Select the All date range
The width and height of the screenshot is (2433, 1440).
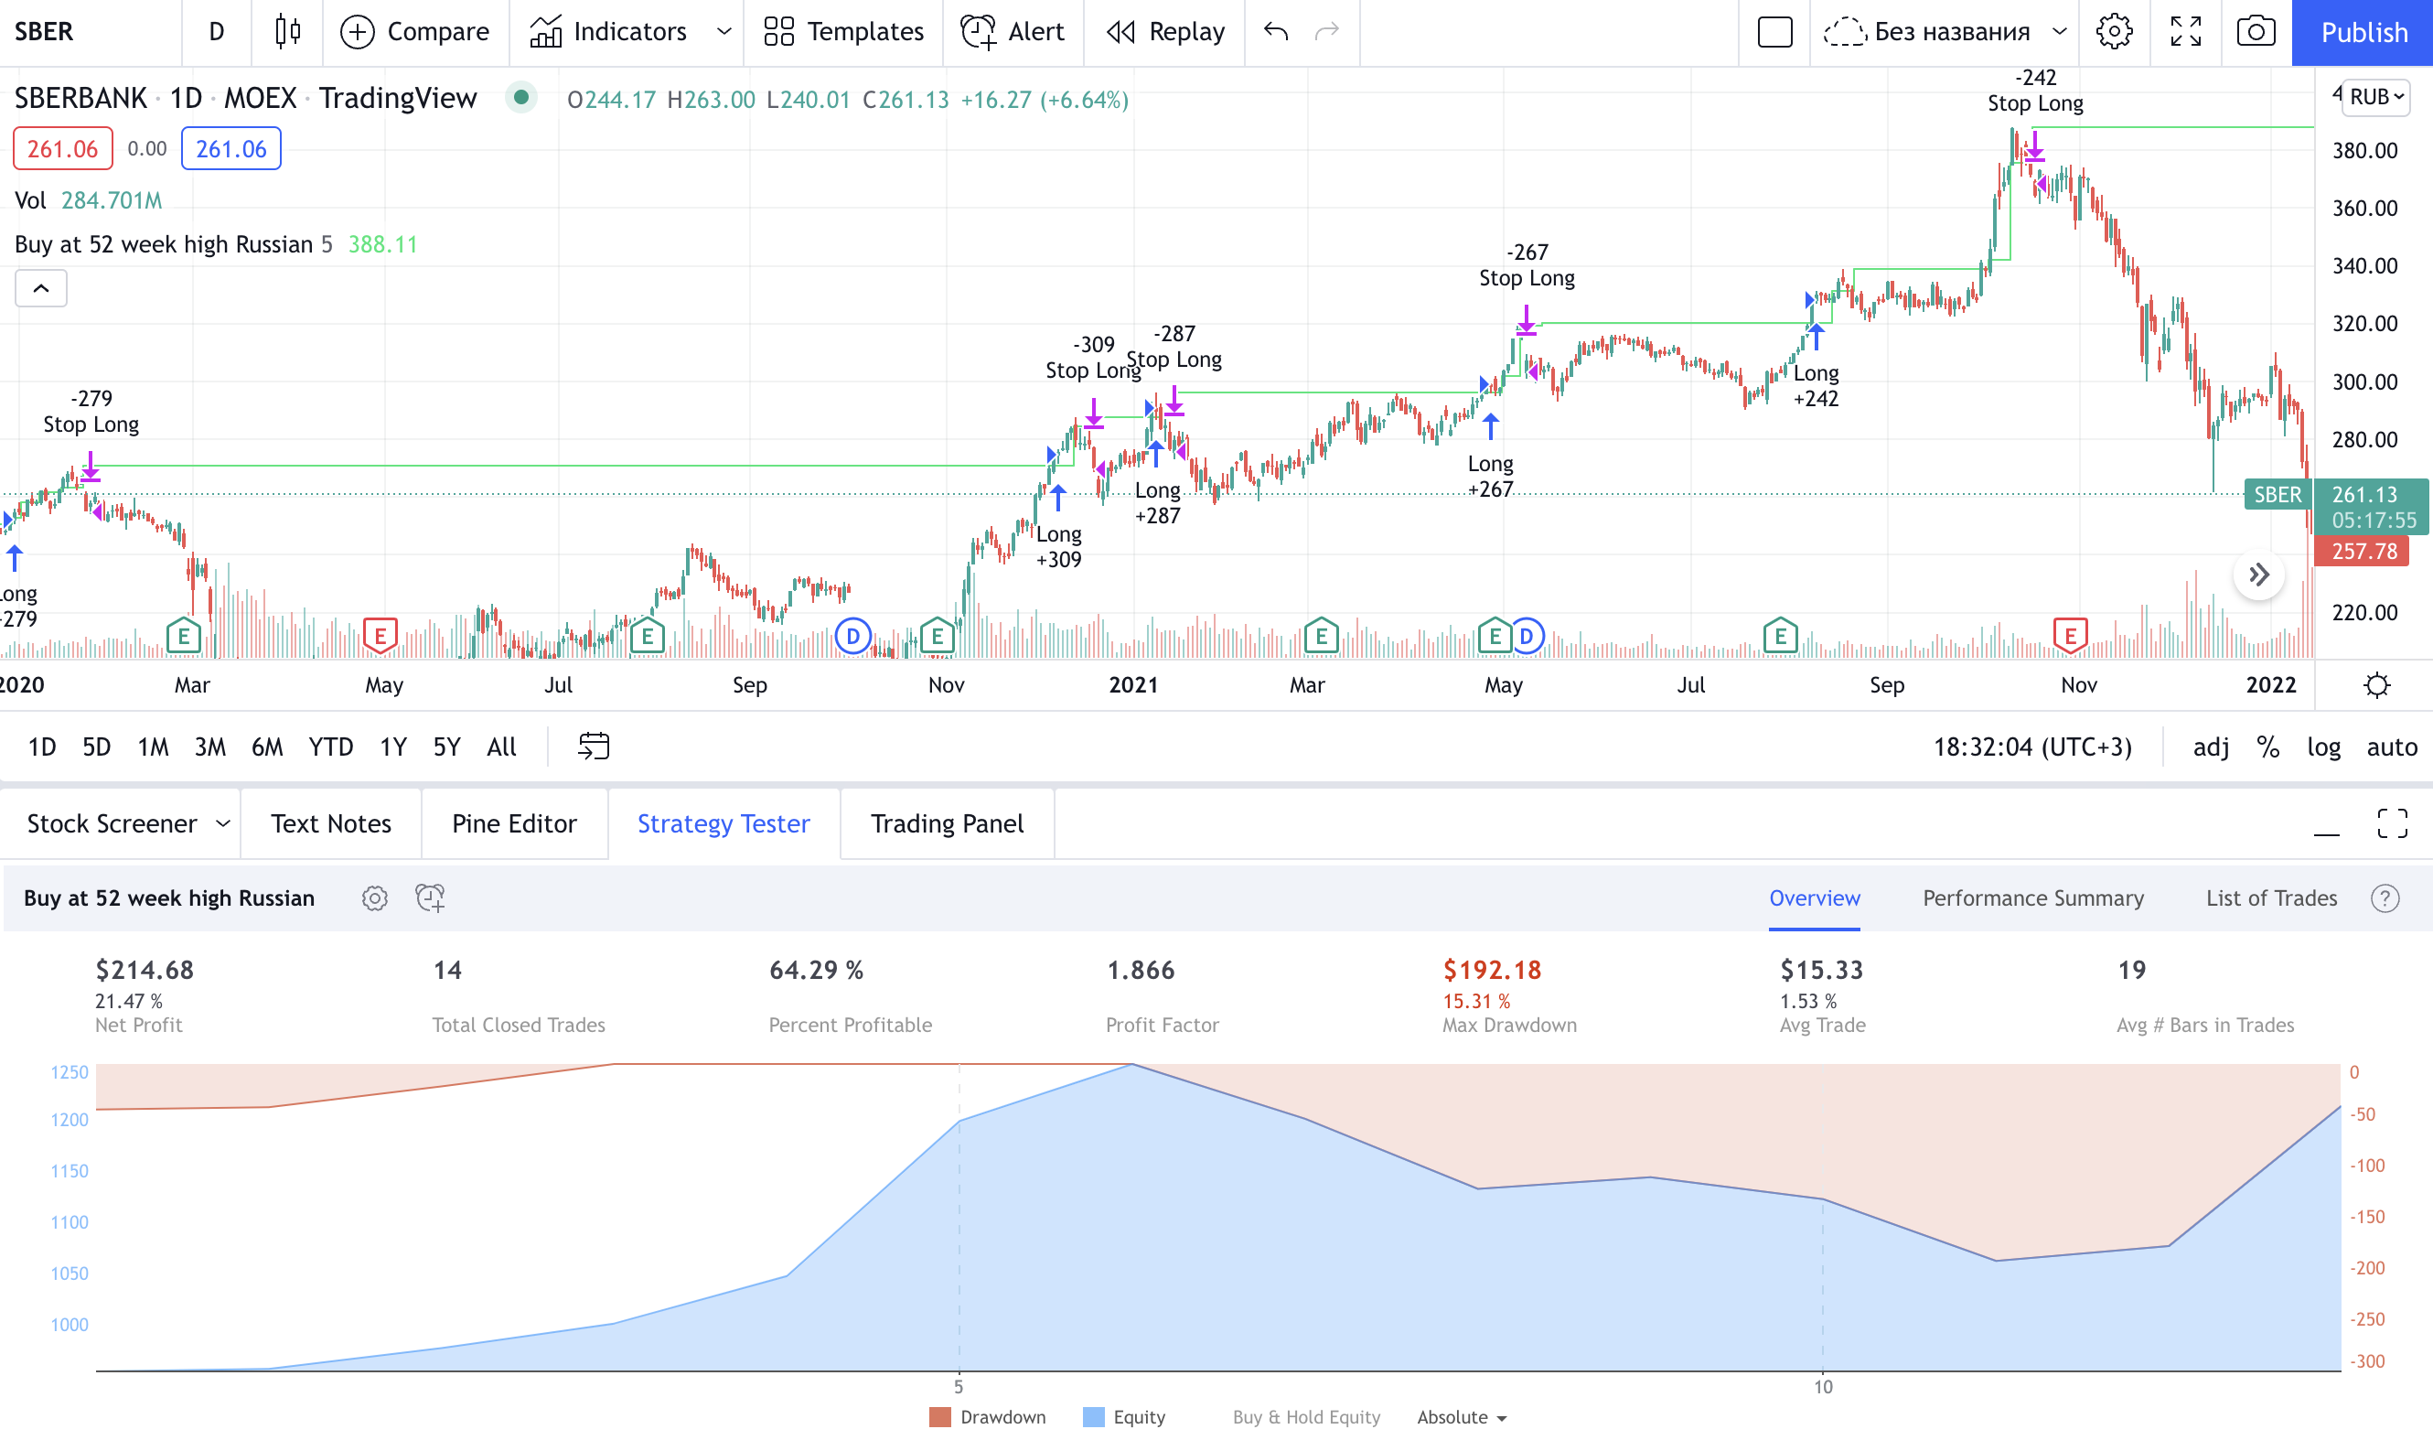(501, 747)
